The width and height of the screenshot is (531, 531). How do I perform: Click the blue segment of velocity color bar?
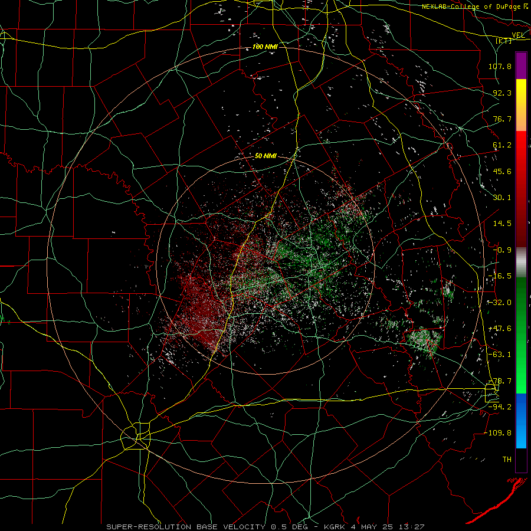(521, 421)
